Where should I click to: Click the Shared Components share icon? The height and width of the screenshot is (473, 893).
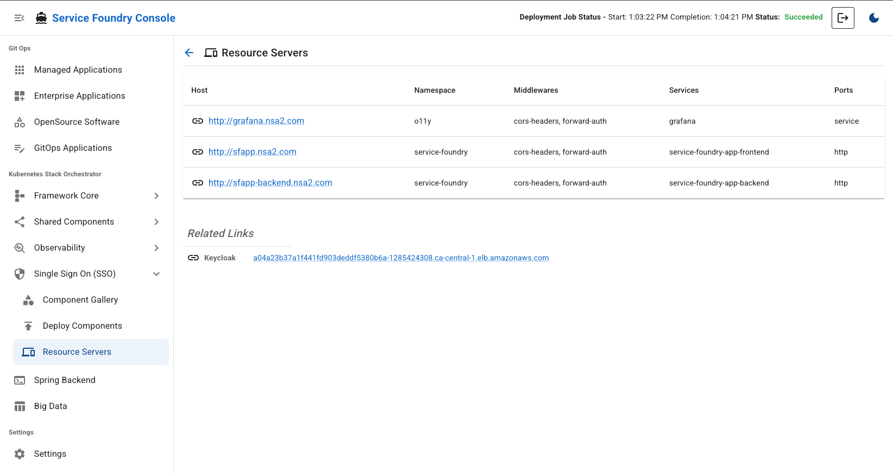tap(20, 222)
